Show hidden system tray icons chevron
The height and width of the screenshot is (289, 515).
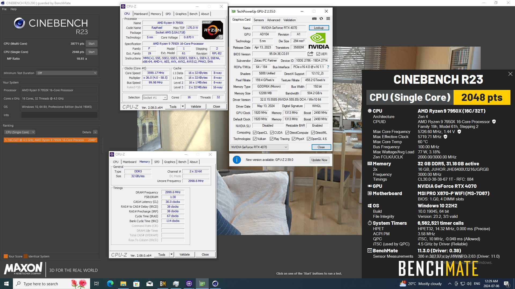coord(450,284)
